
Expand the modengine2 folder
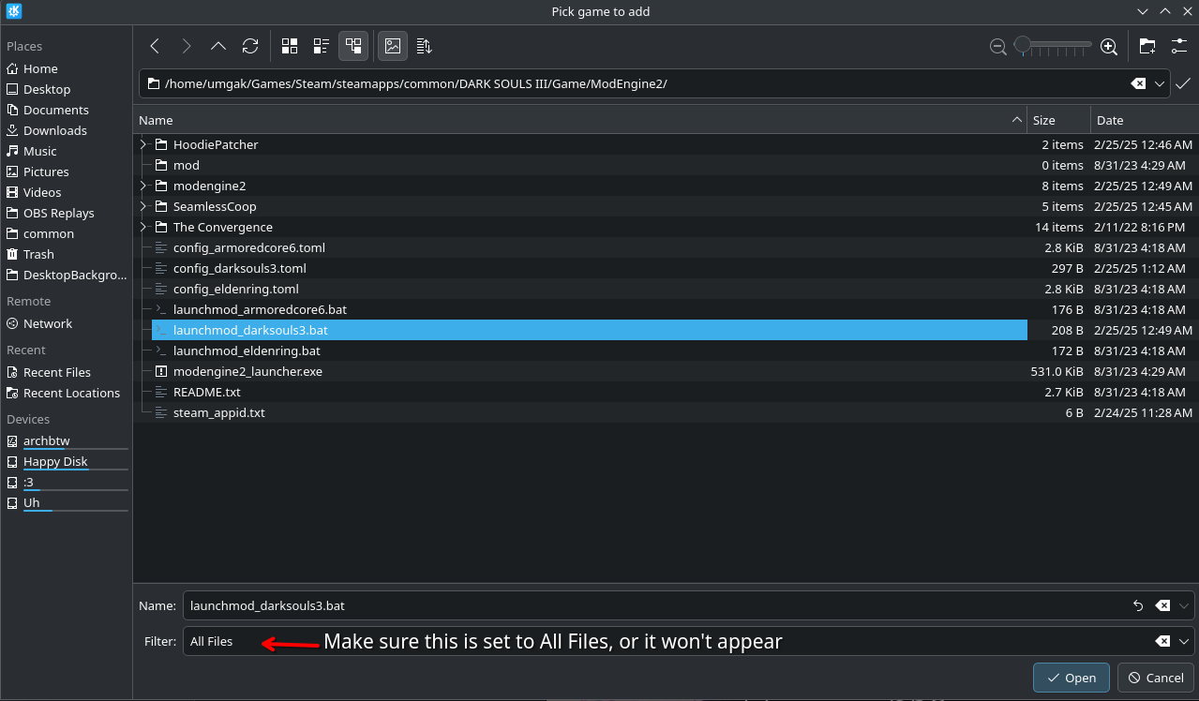coord(143,186)
